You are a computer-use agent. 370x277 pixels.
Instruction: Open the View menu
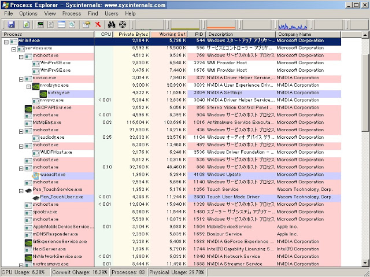(50, 13)
